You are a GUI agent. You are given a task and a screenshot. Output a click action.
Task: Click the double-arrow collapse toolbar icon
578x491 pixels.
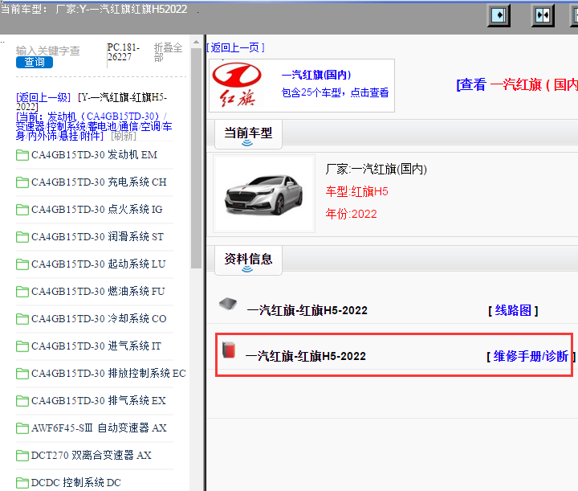click(x=543, y=15)
